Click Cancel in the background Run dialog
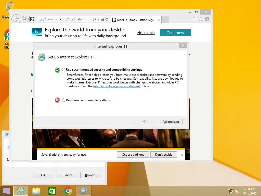This screenshot has height=196, width=261. (x=67, y=175)
